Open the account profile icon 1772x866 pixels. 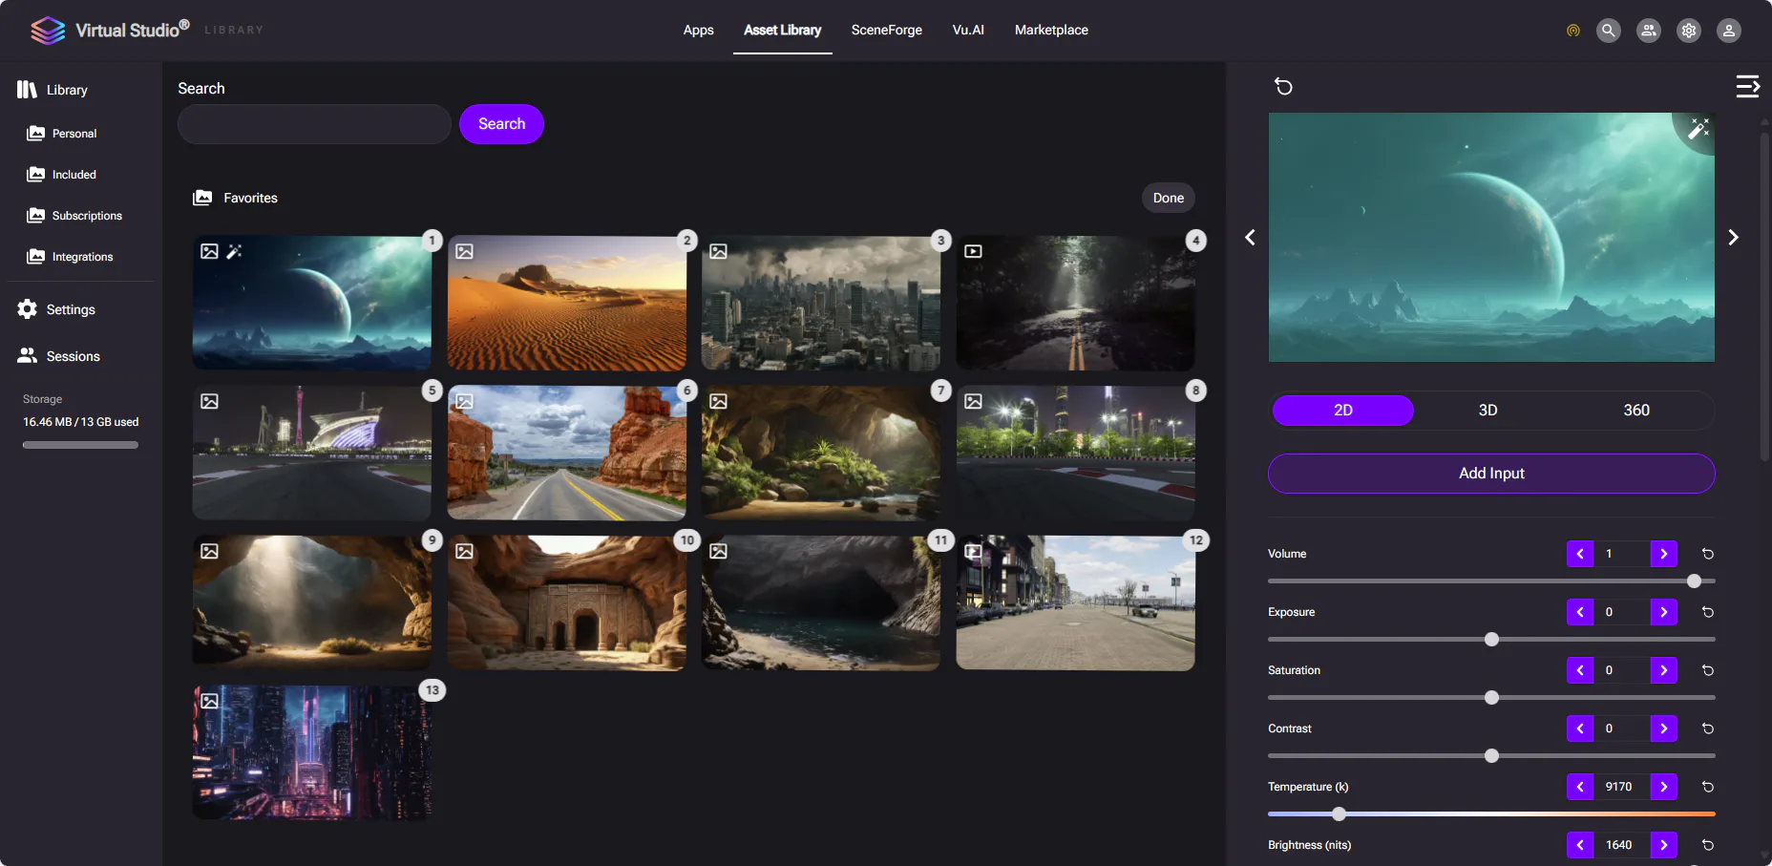coord(1729,31)
